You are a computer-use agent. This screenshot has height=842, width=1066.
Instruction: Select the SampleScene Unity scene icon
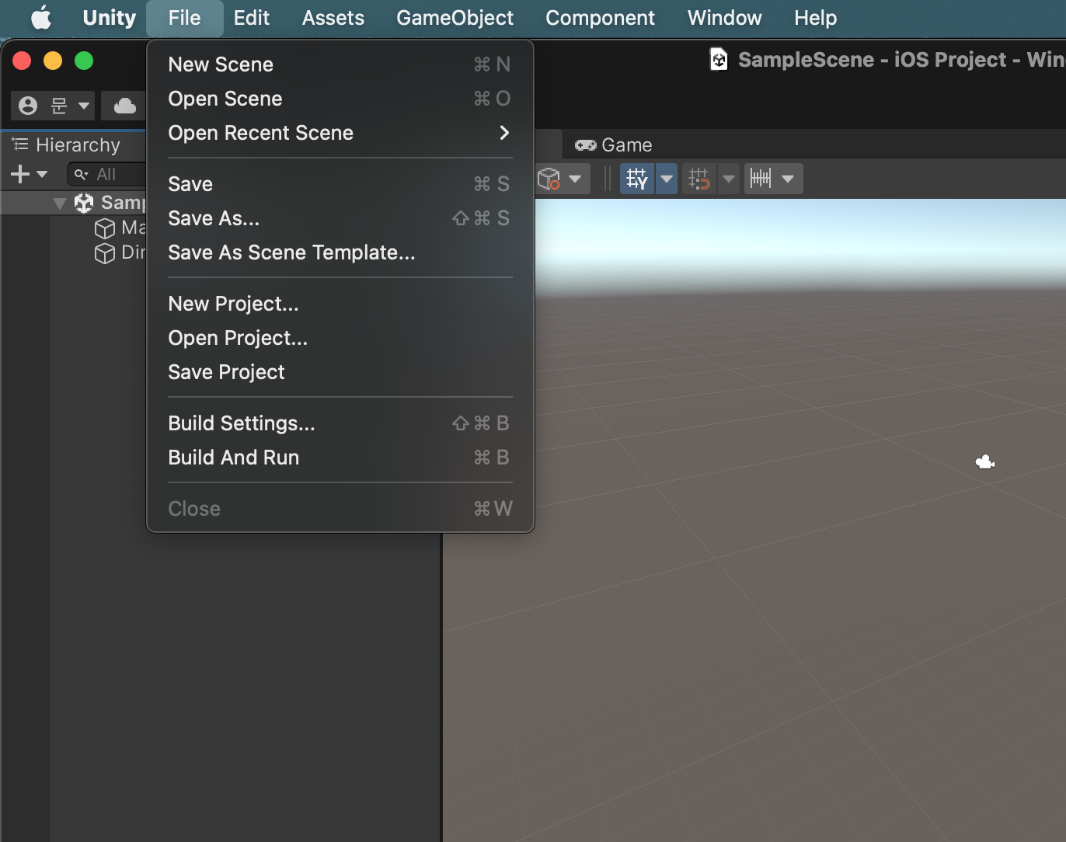[x=83, y=203]
